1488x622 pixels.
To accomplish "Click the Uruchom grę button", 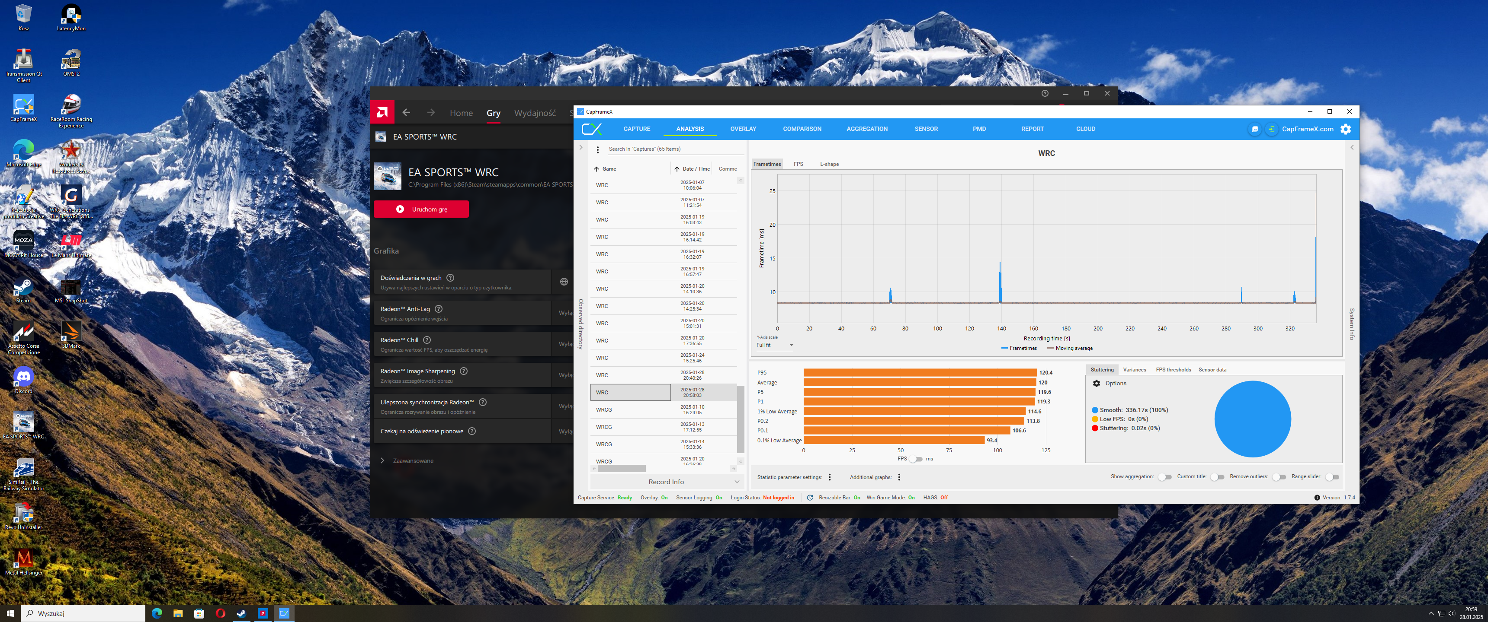I will click(420, 209).
